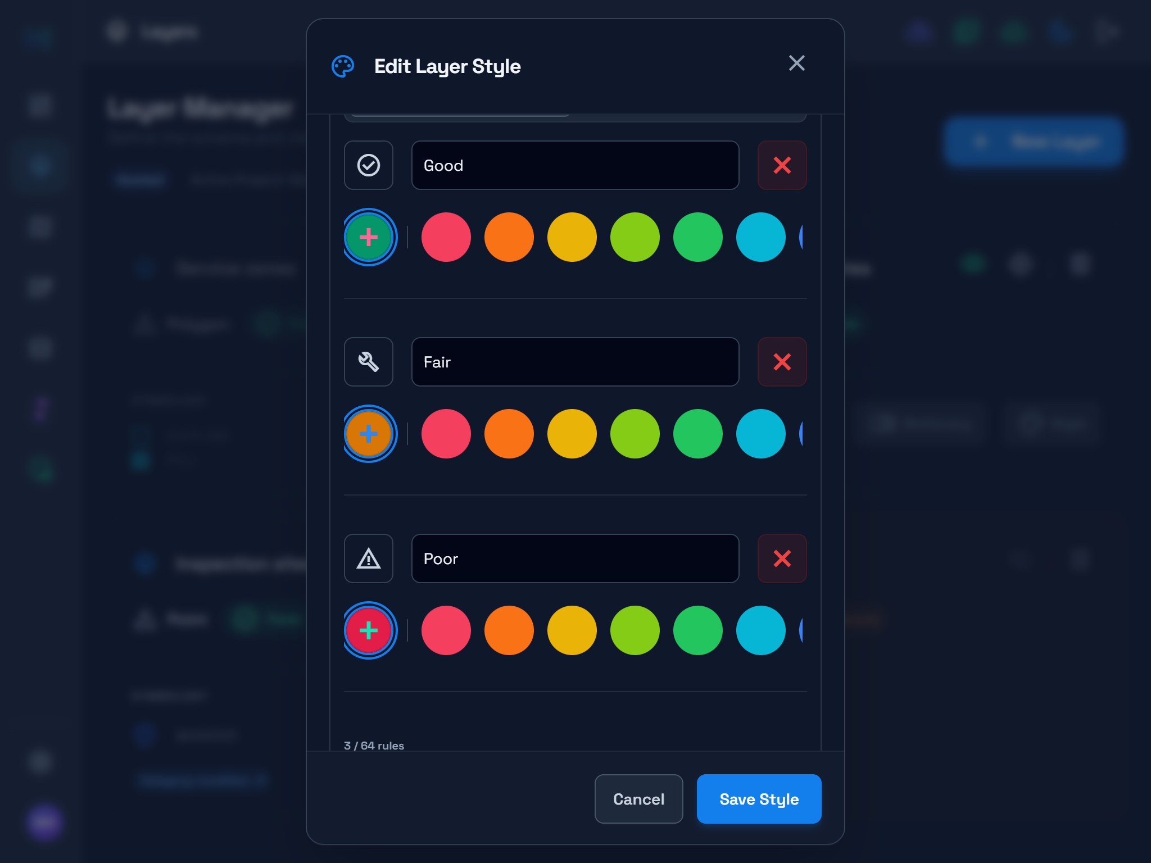1151x863 pixels.
Task: Pick the lime swatch for Poor
Action: click(x=635, y=630)
